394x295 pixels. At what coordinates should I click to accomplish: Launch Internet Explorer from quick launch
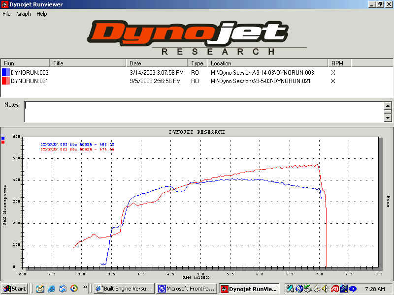(52, 289)
